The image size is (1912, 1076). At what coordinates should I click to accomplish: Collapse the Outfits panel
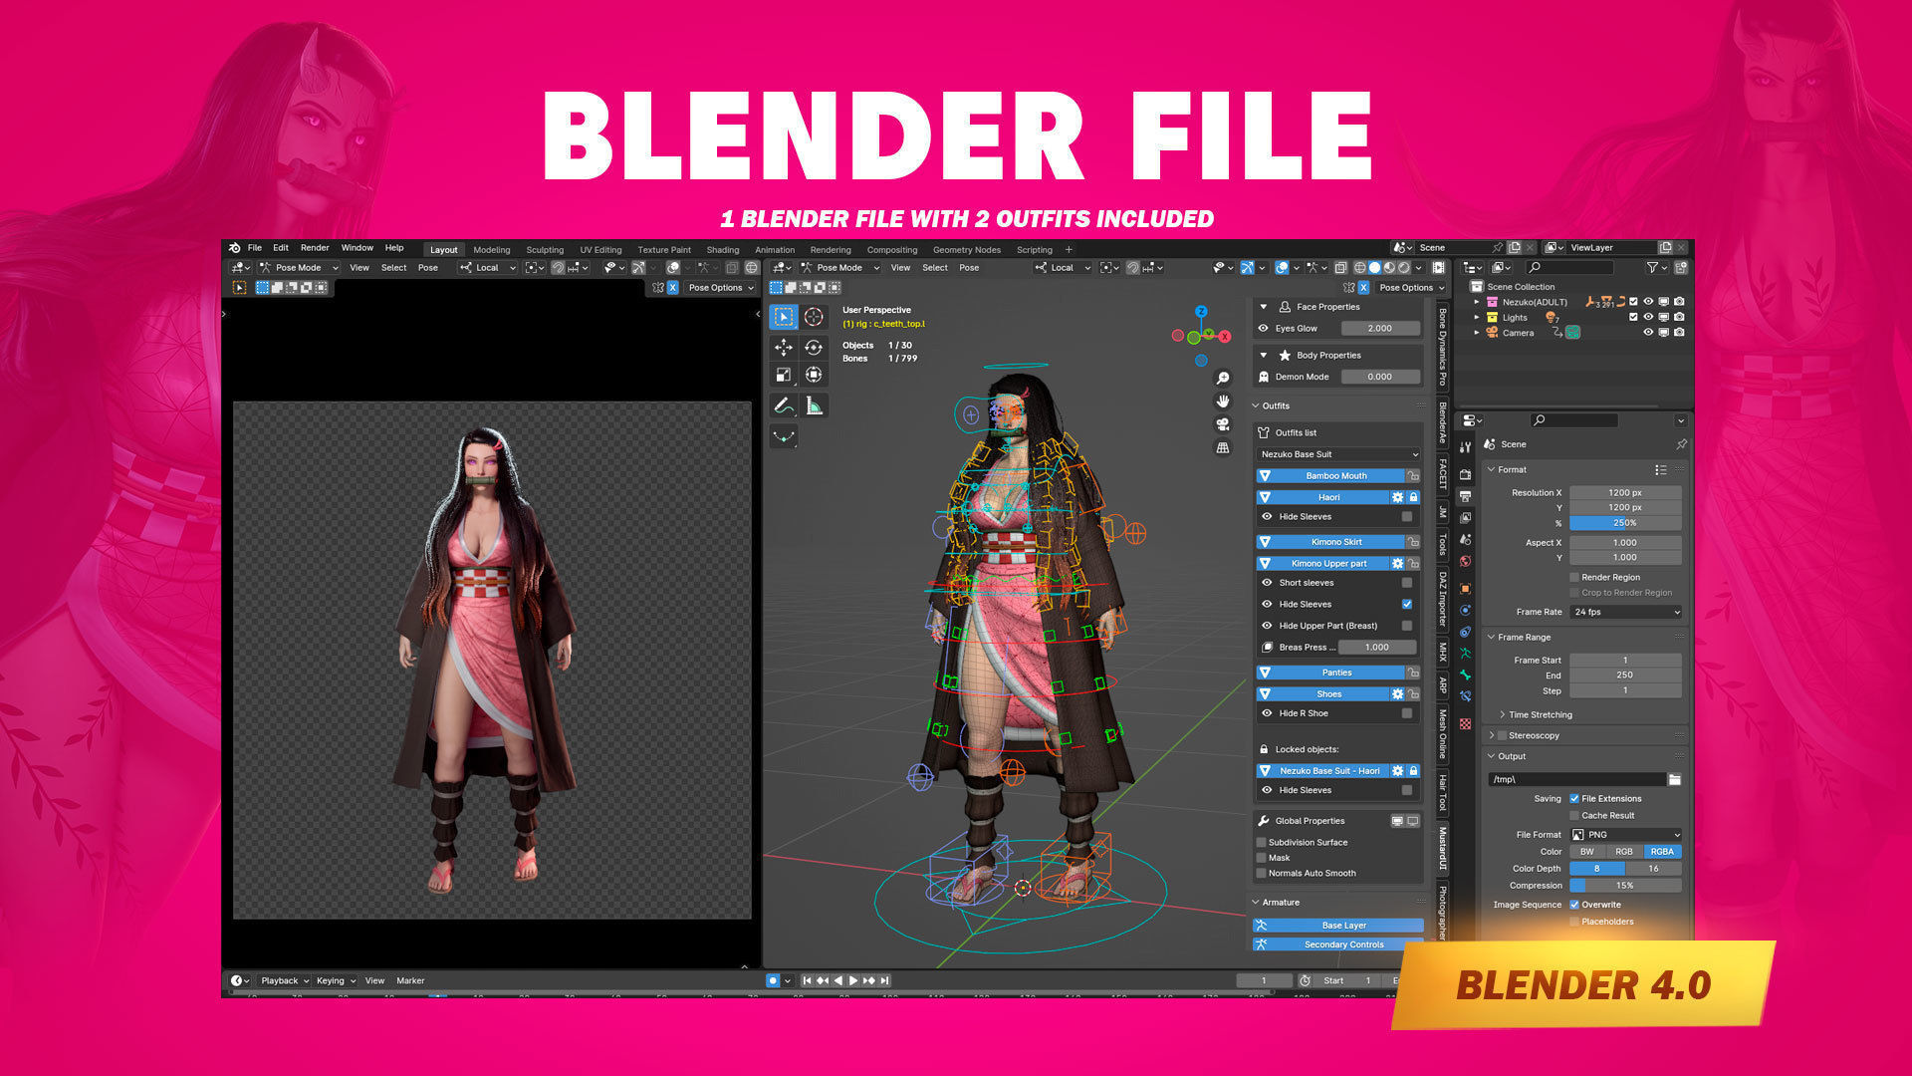[1257, 406]
